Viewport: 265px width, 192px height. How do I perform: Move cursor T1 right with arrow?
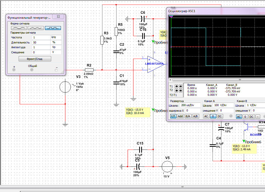click(181, 86)
